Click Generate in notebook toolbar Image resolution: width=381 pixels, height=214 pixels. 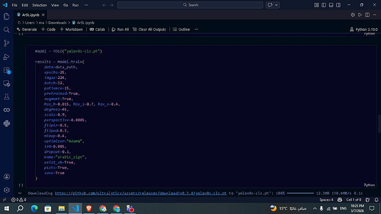coord(27,29)
